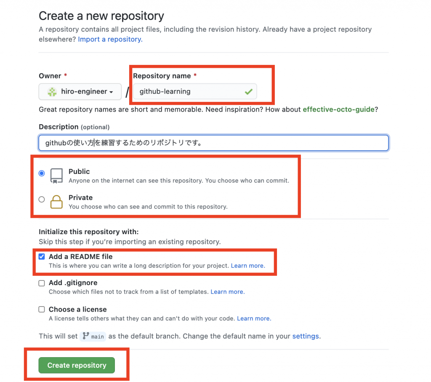The height and width of the screenshot is (382, 431).
Task: Uncheck Add a README file
Action: [x=42, y=256]
